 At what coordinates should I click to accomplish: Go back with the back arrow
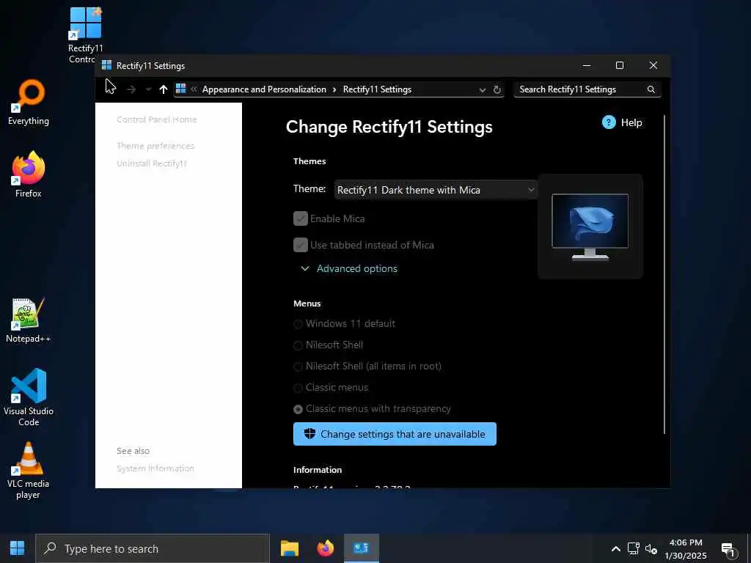click(111, 89)
